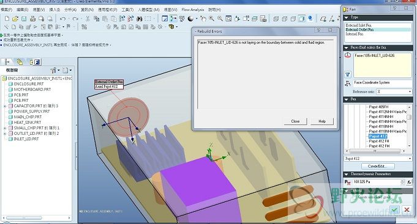
Task: Click the filter icon in Fan dialog
Action: (348, 74)
